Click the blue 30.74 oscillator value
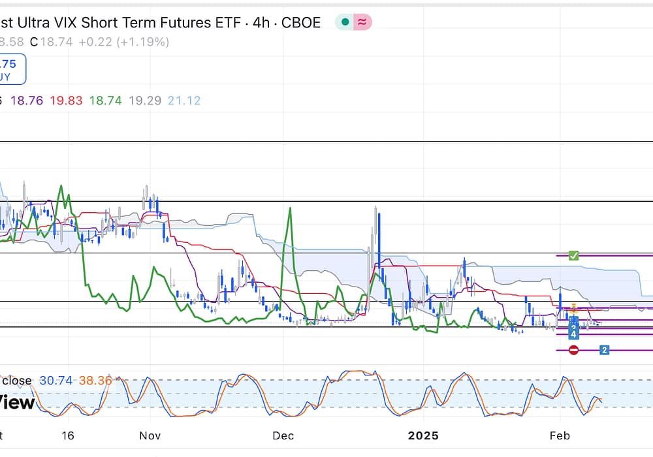The width and height of the screenshot is (653, 457). 55,381
